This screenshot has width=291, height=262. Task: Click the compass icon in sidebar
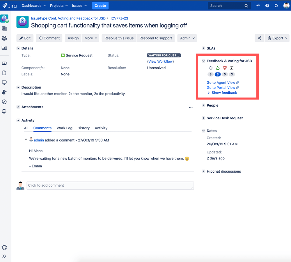(4, 102)
